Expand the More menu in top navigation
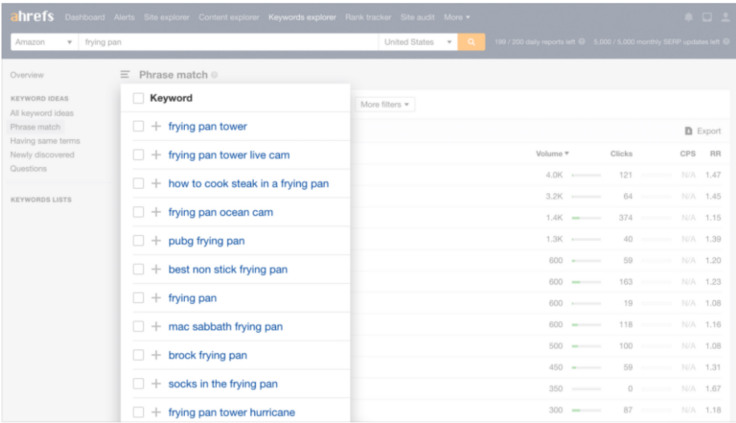736x423 pixels. tap(457, 17)
